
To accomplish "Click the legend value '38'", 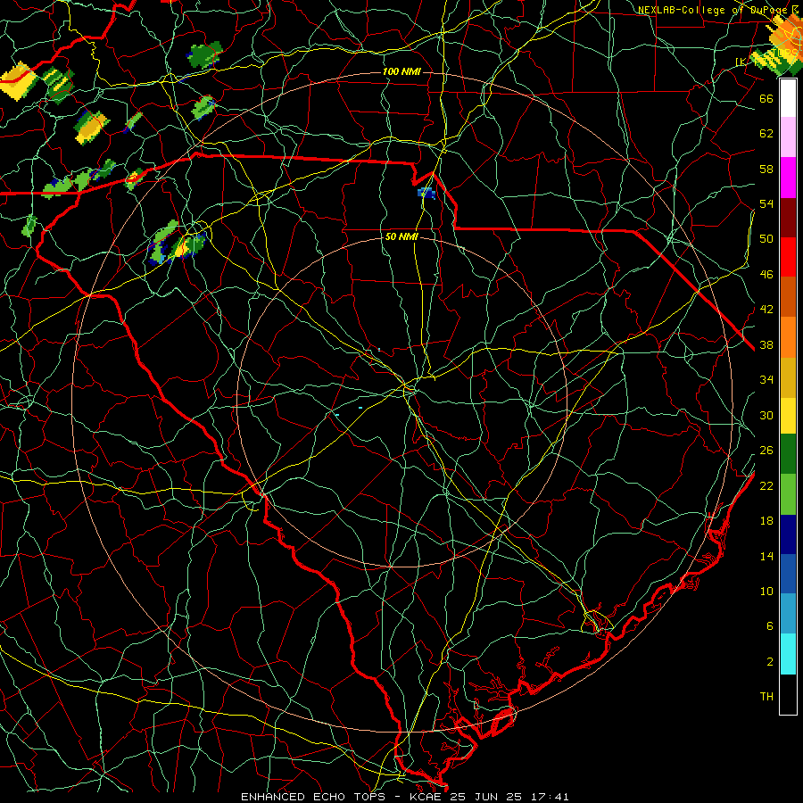I will (x=766, y=344).
